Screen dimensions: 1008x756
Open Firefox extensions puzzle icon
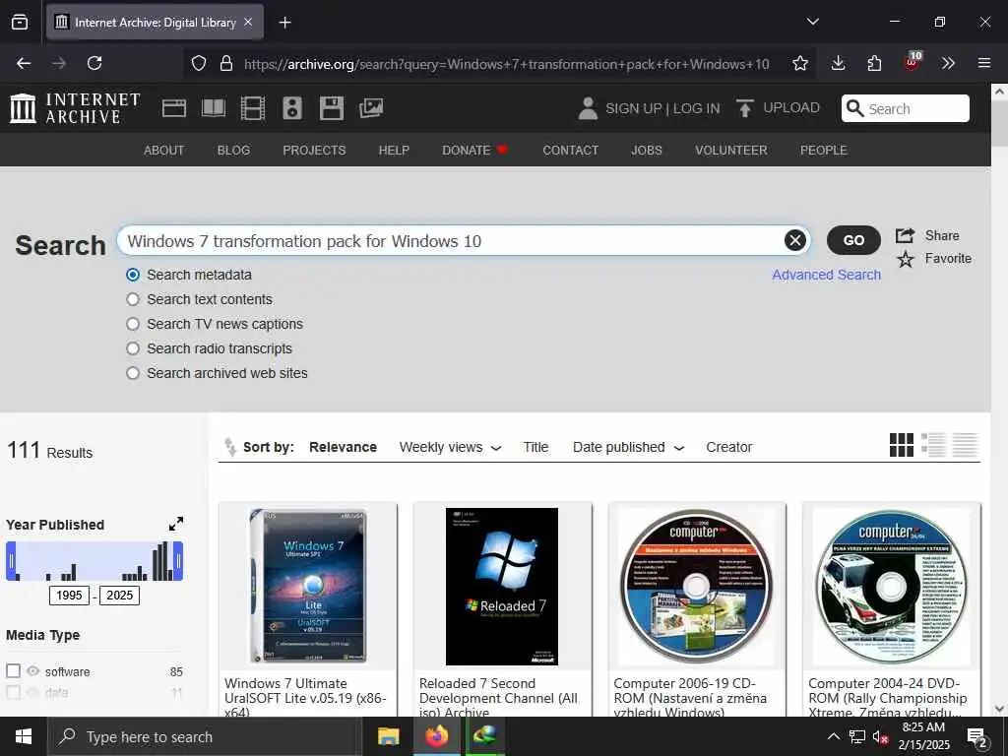tap(874, 63)
